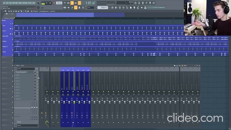This screenshot has width=231, height=130.
Task: Mute the Snare Mu mixer insert
Action: point(88,92)
